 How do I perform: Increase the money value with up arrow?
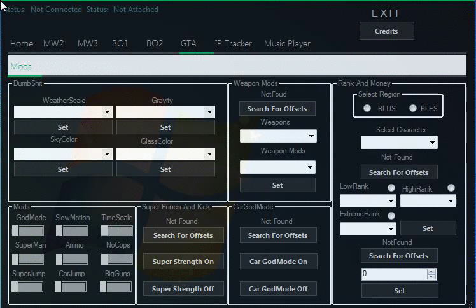(x=432, y=271)
